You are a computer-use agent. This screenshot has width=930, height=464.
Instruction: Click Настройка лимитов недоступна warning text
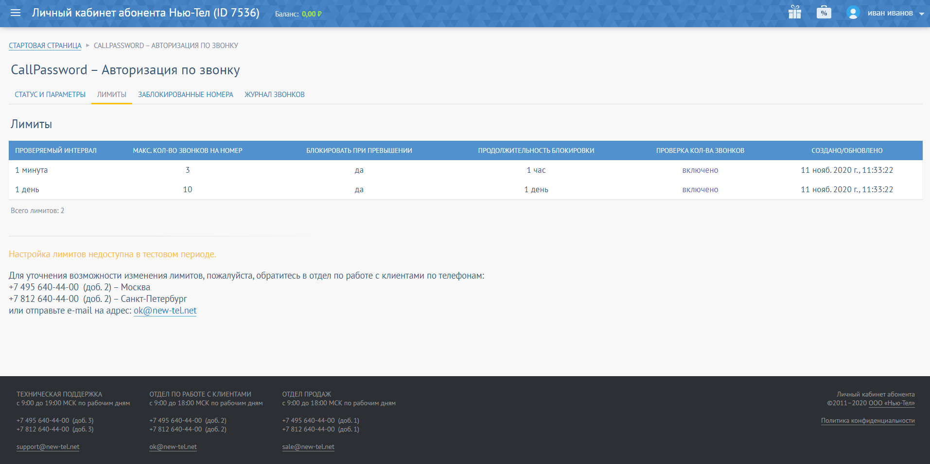coord(112,254)
